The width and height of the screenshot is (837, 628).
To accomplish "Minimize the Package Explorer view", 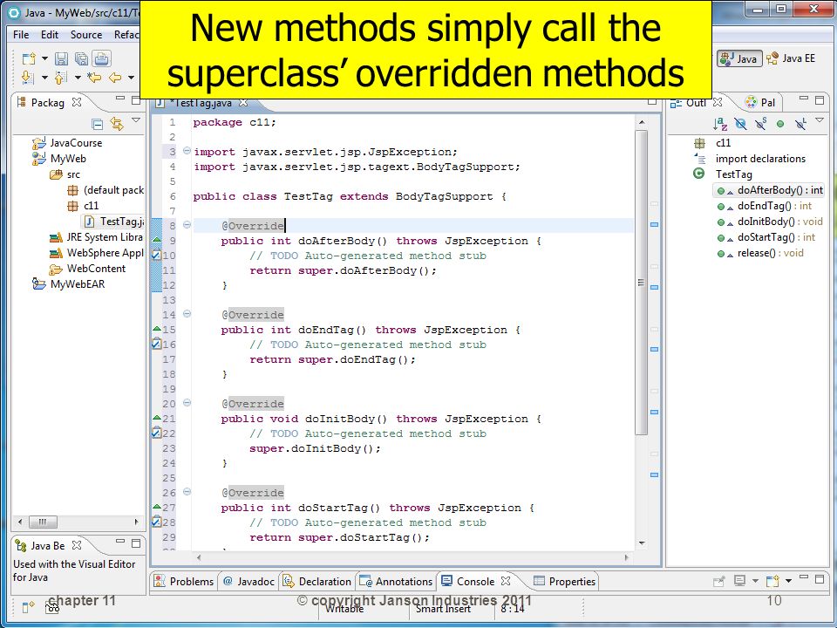I will [x=120, y=99].
